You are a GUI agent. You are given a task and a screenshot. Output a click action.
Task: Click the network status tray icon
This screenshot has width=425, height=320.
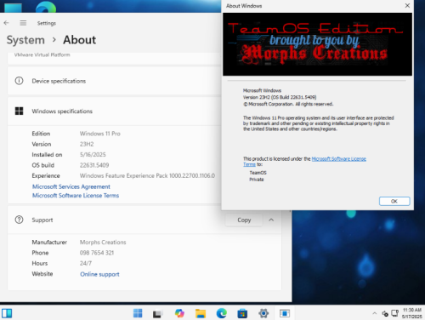pos(385,313)
